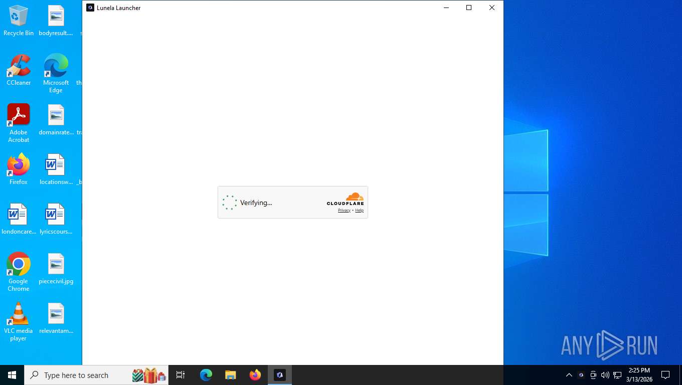682x385 pixels.
Task: Open the network status tray icon
Action: coord(617,375)
